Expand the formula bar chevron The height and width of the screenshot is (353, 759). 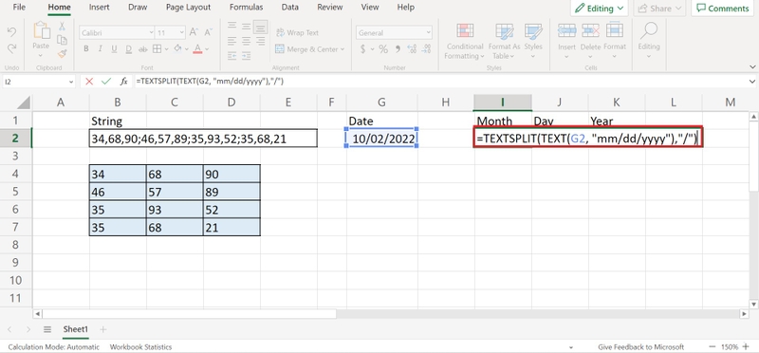[x=751, y=82]
